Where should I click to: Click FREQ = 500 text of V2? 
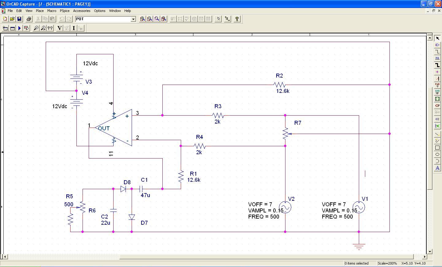[264, 217]
